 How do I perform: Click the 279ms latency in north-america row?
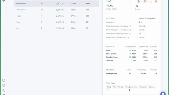(73, 3)
